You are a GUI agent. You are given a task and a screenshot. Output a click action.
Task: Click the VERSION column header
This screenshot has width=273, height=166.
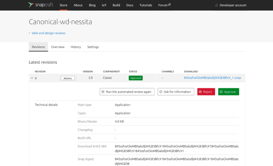click(88, 71)
